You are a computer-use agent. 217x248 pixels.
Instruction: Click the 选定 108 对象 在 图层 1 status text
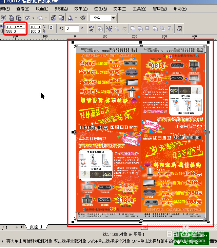click(123, 234)
